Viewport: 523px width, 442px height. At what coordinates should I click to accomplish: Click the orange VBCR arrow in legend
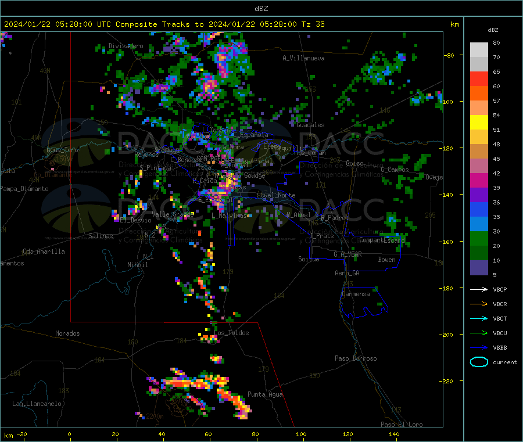(479, 304)
